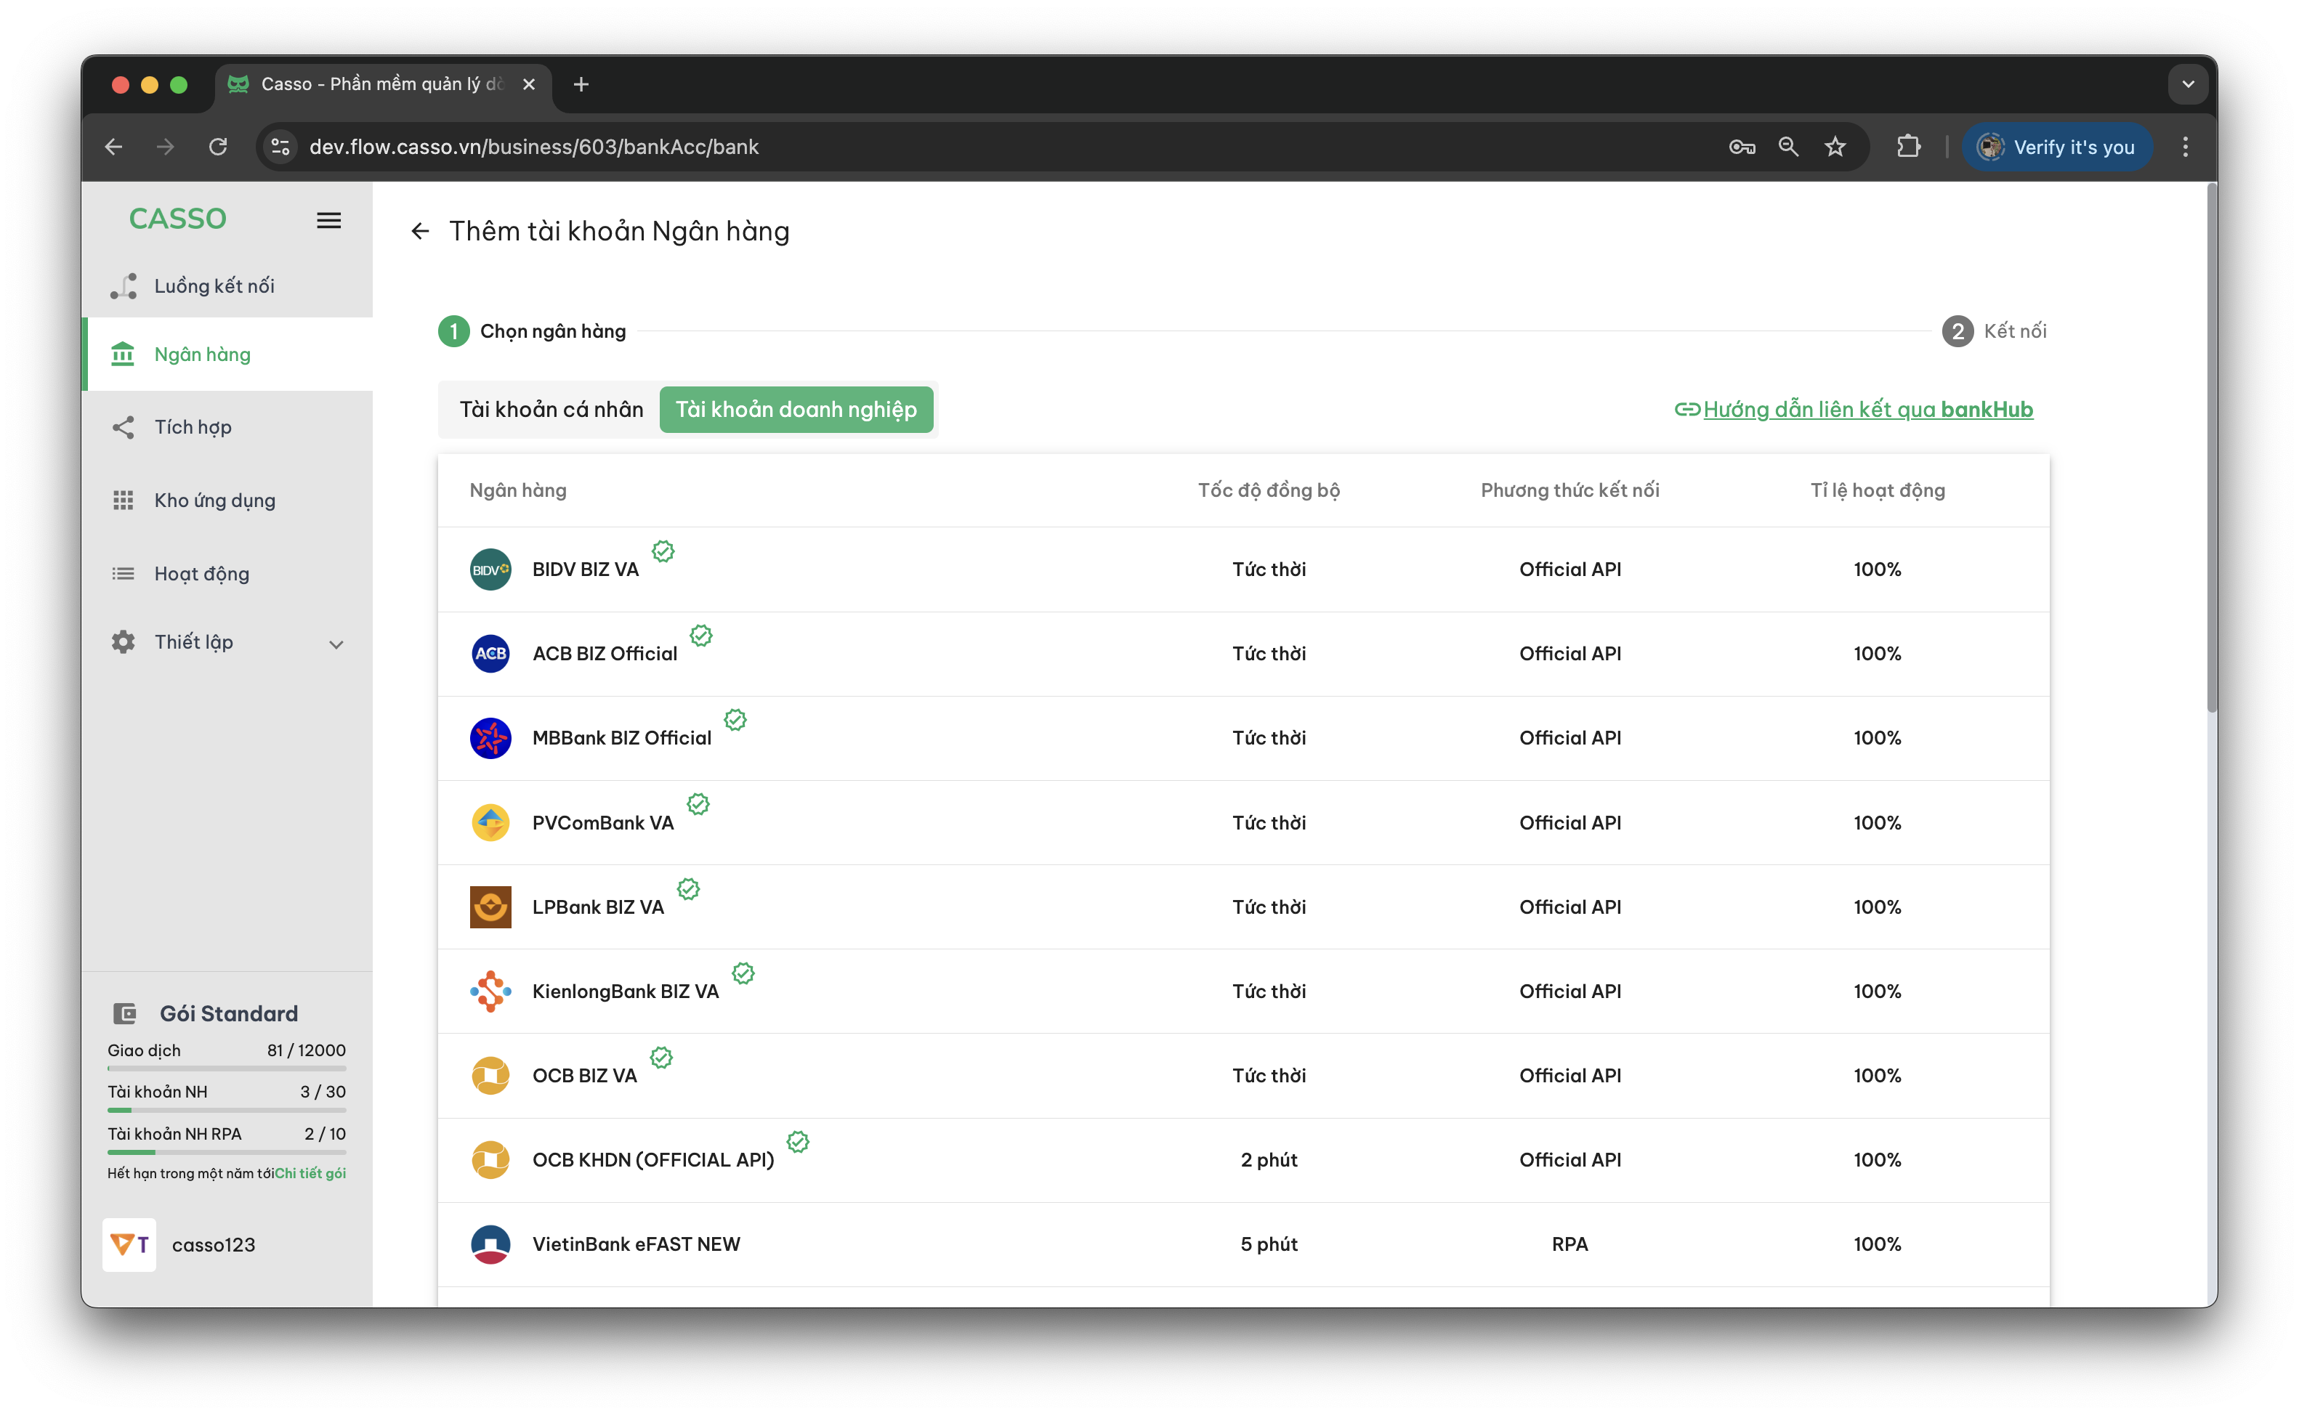Go back with the page title arrow
The height and width of the screenshot is (1415, 2299).
tap(420, 231)
